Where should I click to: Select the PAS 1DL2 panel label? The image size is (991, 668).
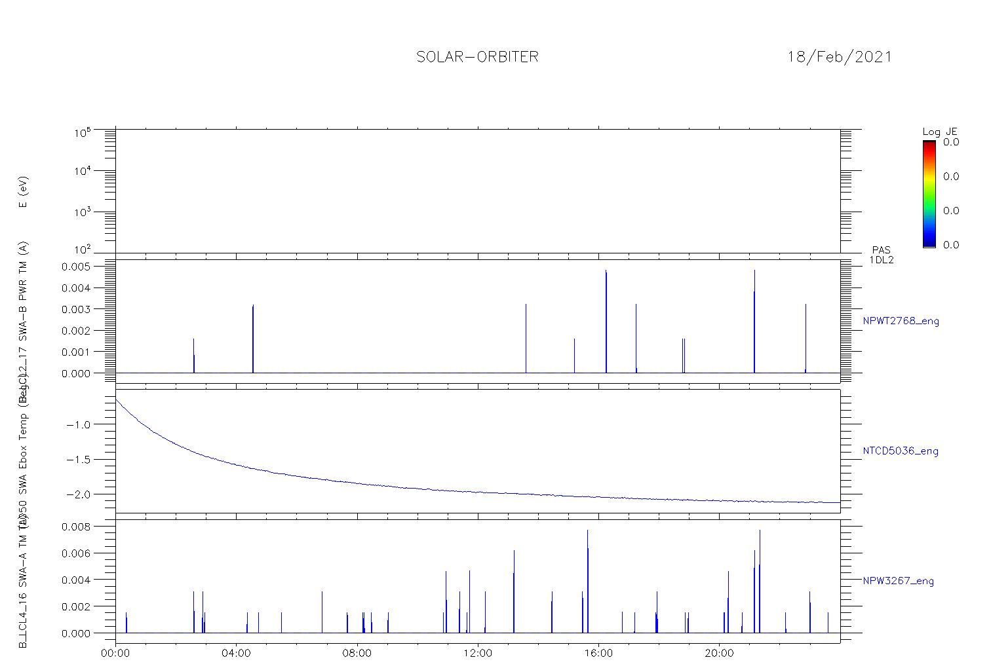coord(882,255)
